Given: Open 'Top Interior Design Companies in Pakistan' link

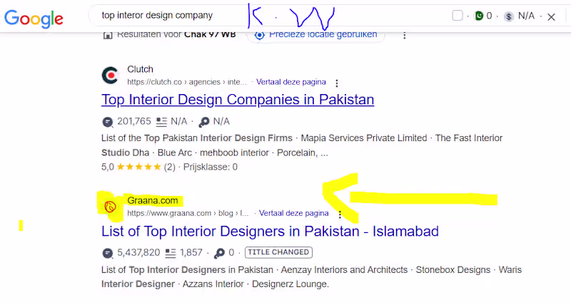Looking at the screenshot, I should click(x=238, y=100).
